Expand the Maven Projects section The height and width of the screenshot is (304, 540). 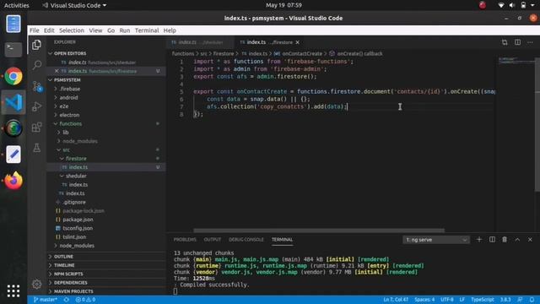coord(73,291)
